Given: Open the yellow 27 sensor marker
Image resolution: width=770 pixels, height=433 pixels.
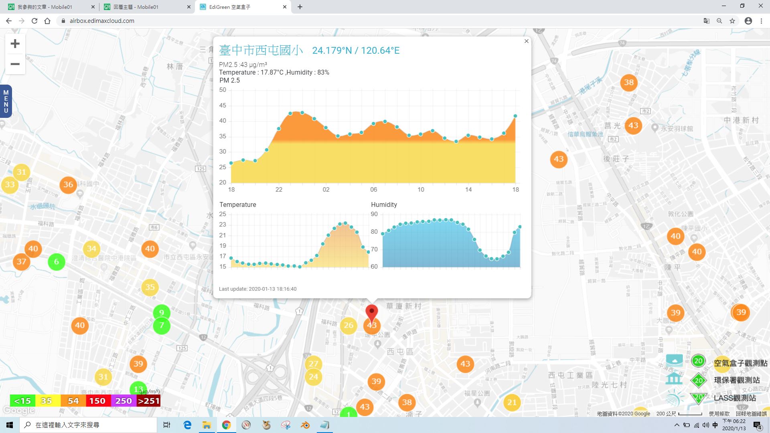Looking at the screenshot, I should [313, 363].
